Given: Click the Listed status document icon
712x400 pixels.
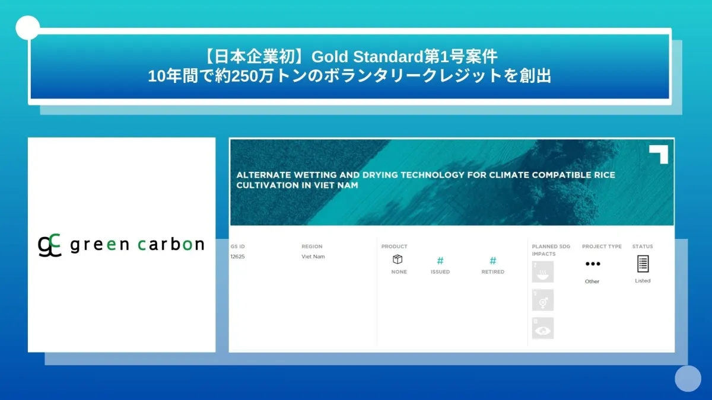Looking at the screenshot, I should tap(643, 263).
